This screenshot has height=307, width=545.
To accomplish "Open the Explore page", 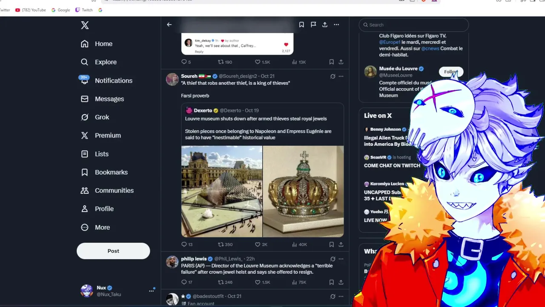I will [98, 62].
